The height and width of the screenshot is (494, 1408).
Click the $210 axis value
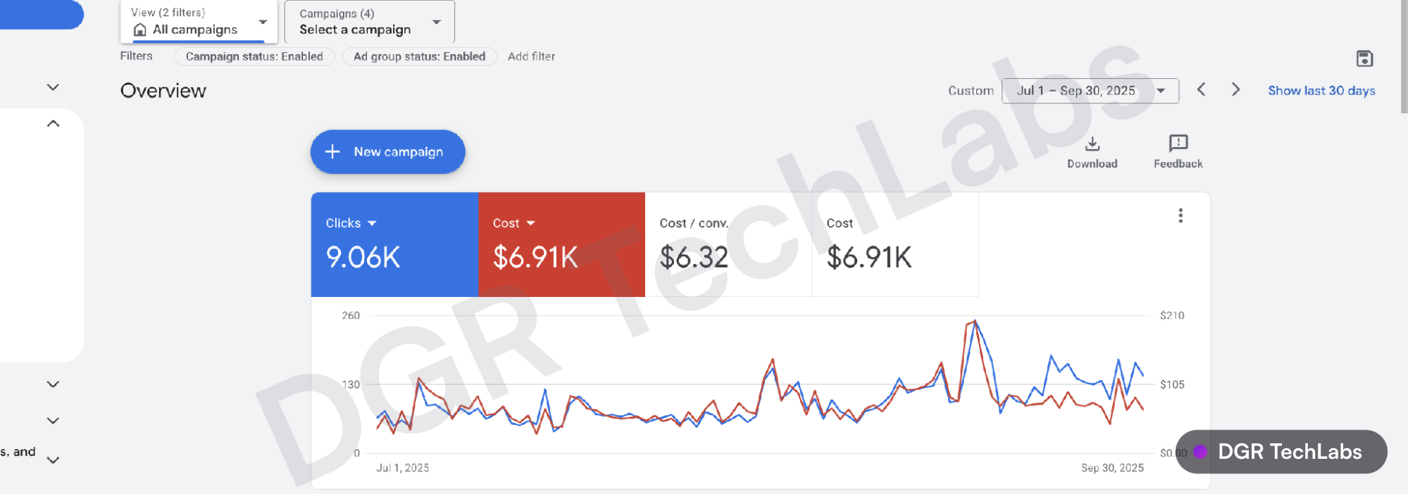coord(1172,315)
